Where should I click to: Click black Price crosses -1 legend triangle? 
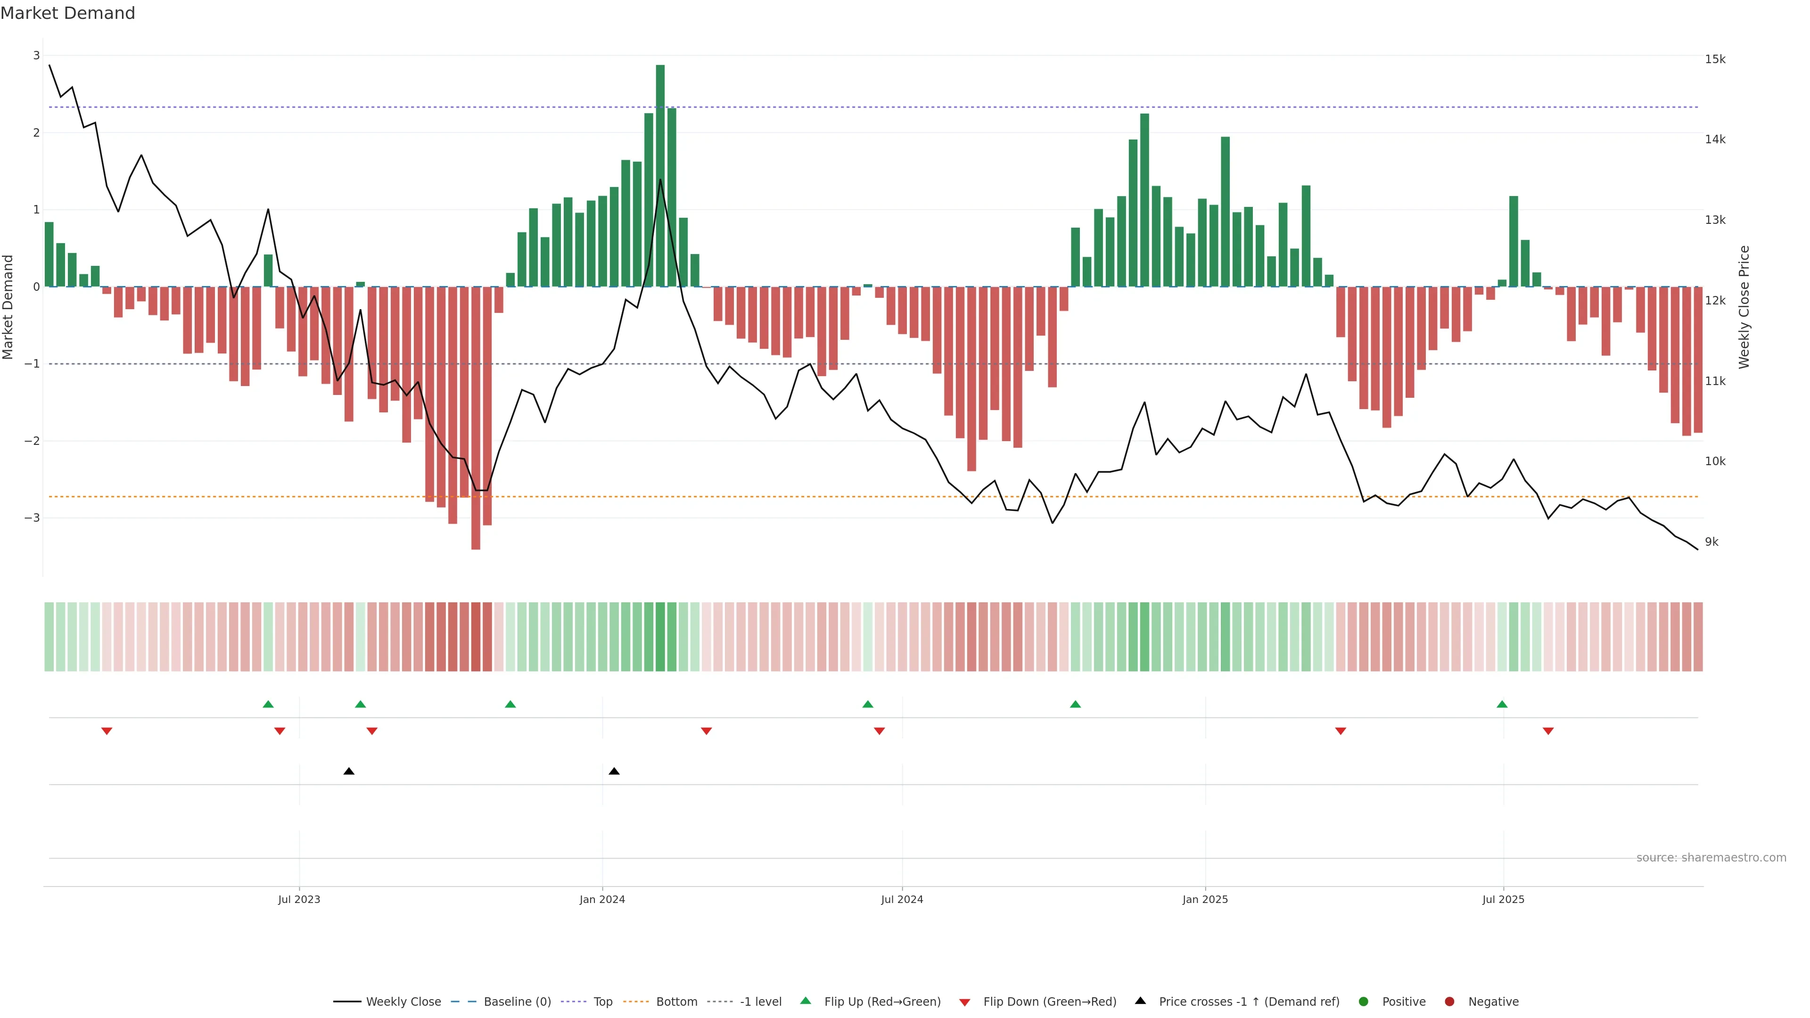click(1140, 1001)
